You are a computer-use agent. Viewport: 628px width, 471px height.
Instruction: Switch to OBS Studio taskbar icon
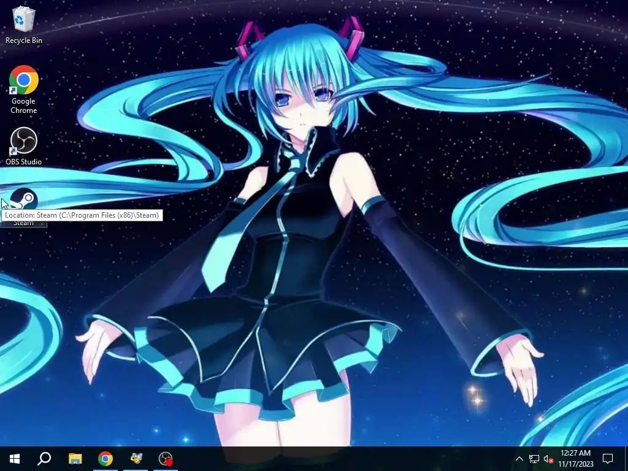(166, 459)
